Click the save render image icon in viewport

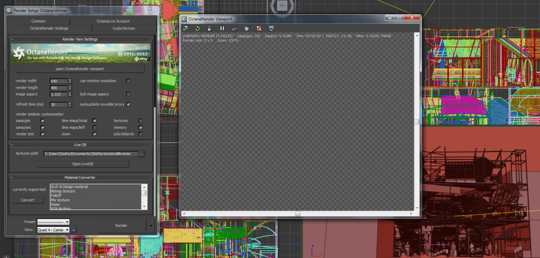(x=186, y=28)
